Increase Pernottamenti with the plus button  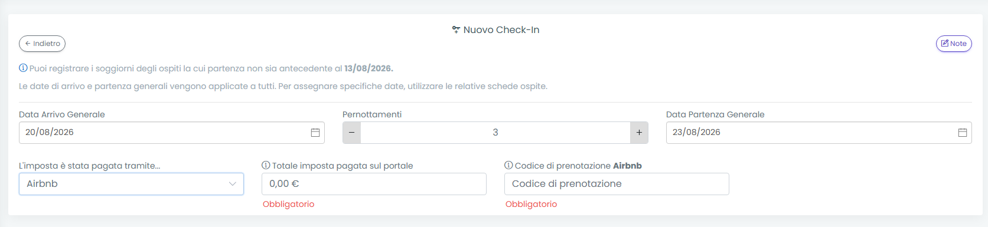click(x=639, y=133)
